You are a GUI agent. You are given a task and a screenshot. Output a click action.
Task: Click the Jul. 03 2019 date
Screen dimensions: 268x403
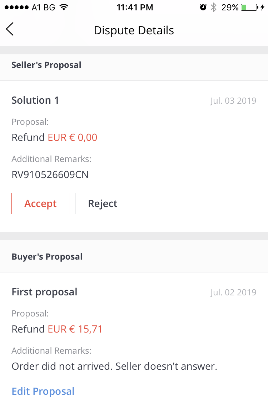[233, 100]
